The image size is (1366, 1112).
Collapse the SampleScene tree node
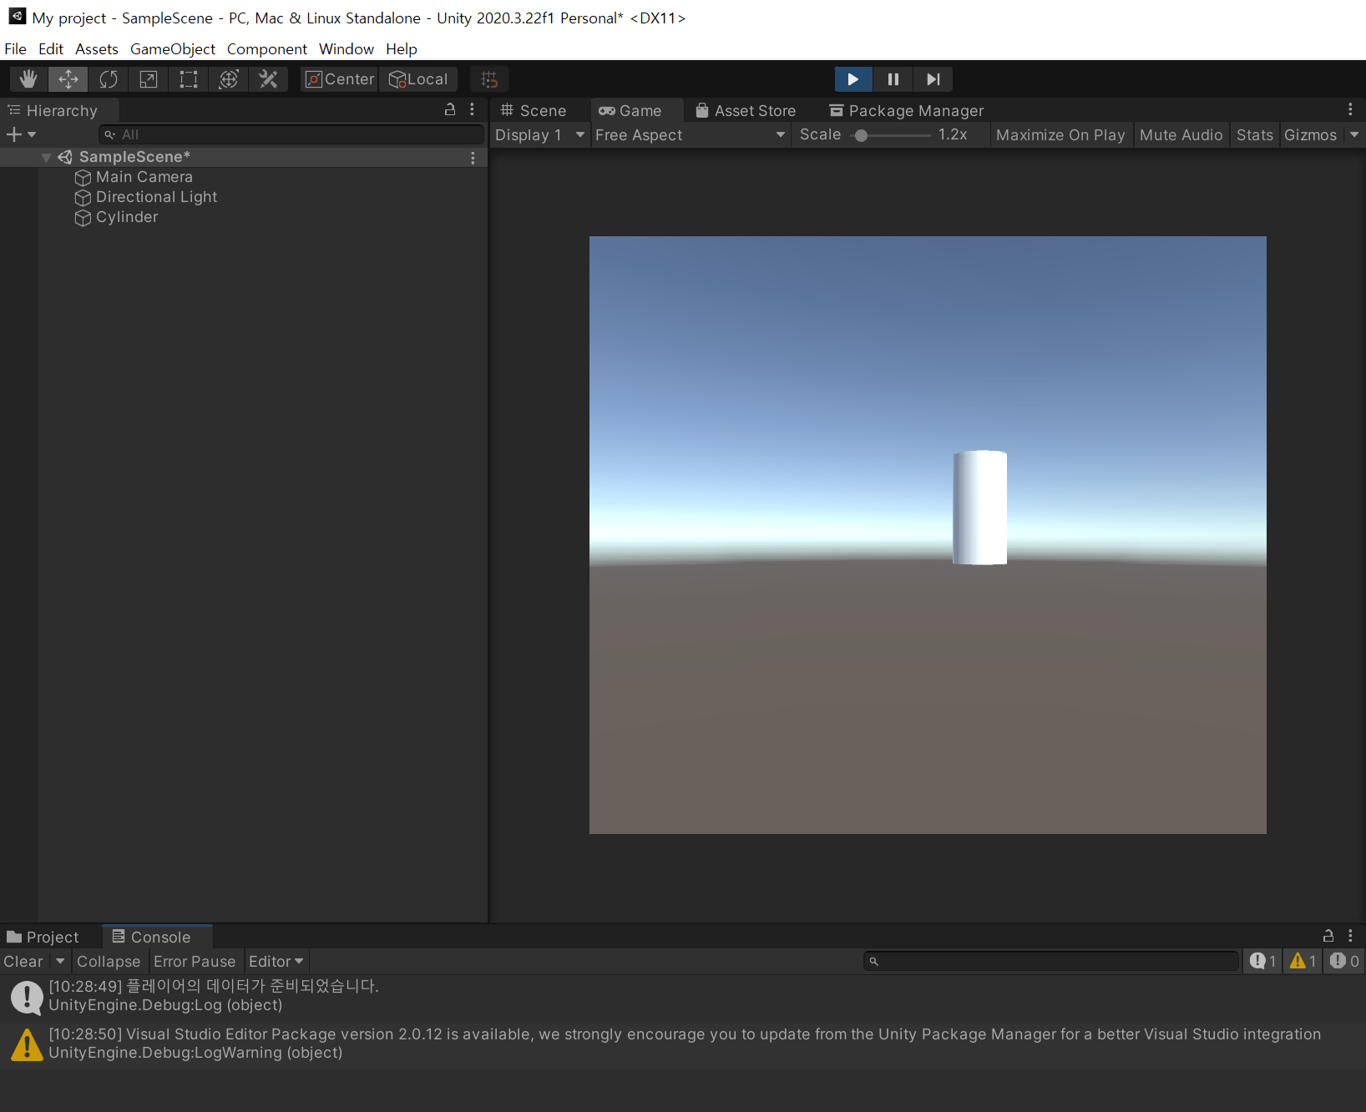point(47,157)
